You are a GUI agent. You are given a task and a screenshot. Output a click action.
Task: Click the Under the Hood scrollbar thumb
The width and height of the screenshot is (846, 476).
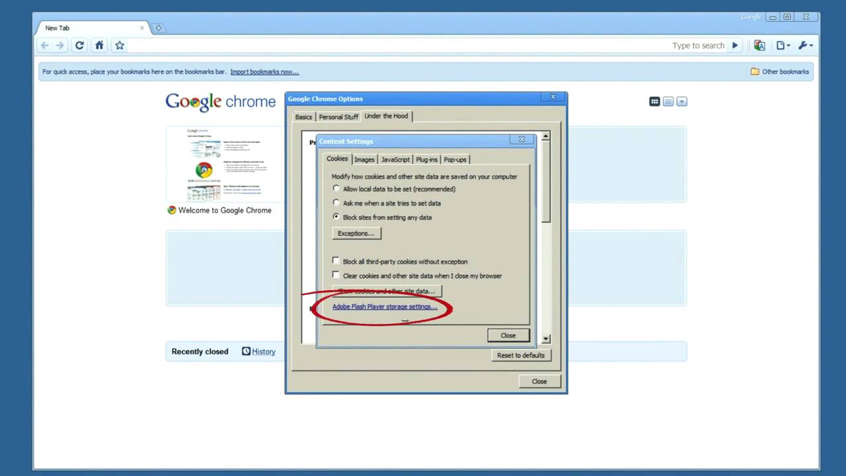click(x=546, y=182)
